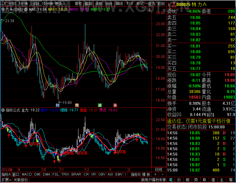Open the 多股 multi-stock view
This screenshot has height=183, width=236.
pos(99,3)
